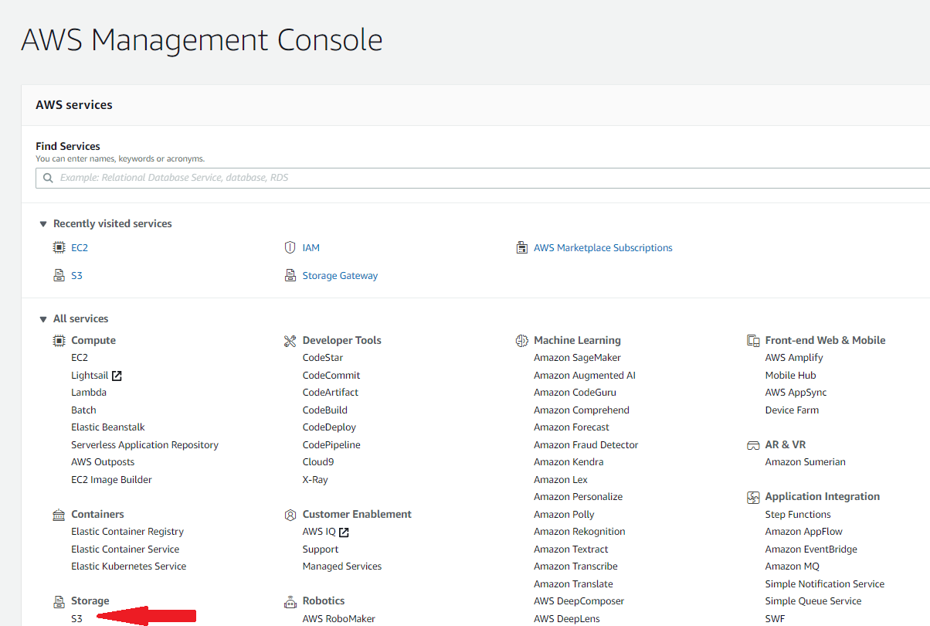Click the Application Integration category icon

pyautogui.click(x=753, y=497)
